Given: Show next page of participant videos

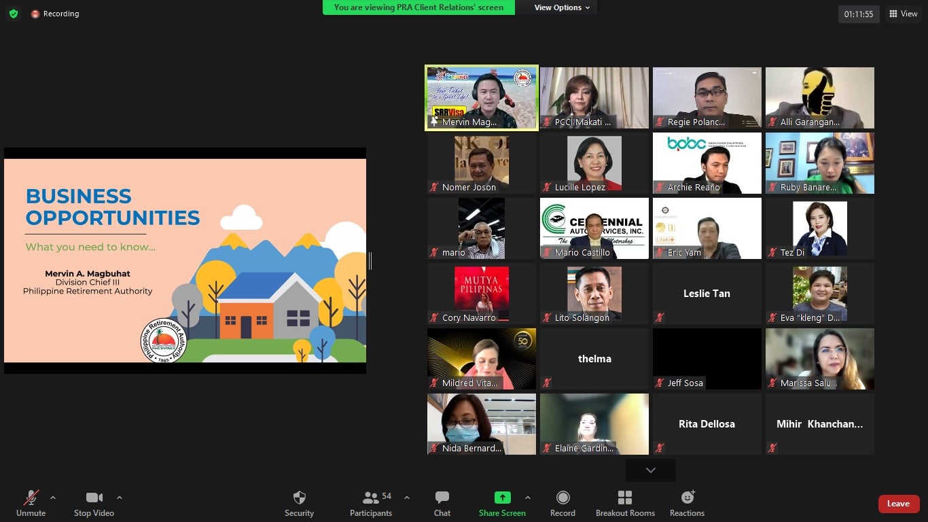Looking at the screenshot, I should point(650,470).
